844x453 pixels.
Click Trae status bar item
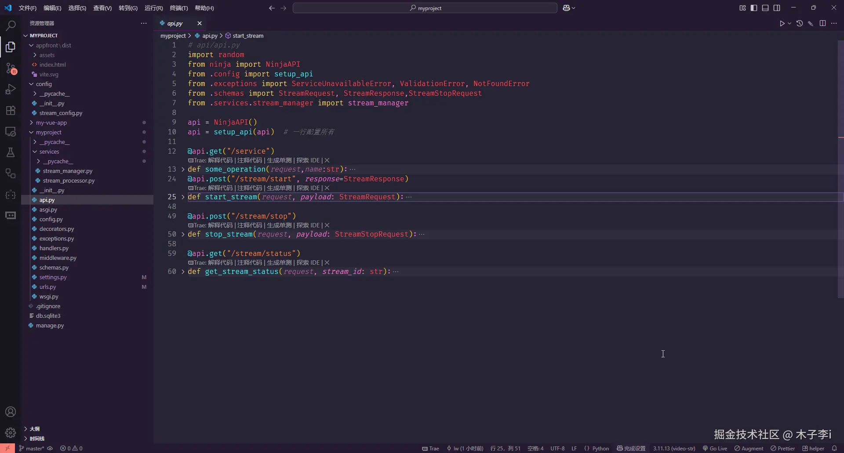[430, 448]
